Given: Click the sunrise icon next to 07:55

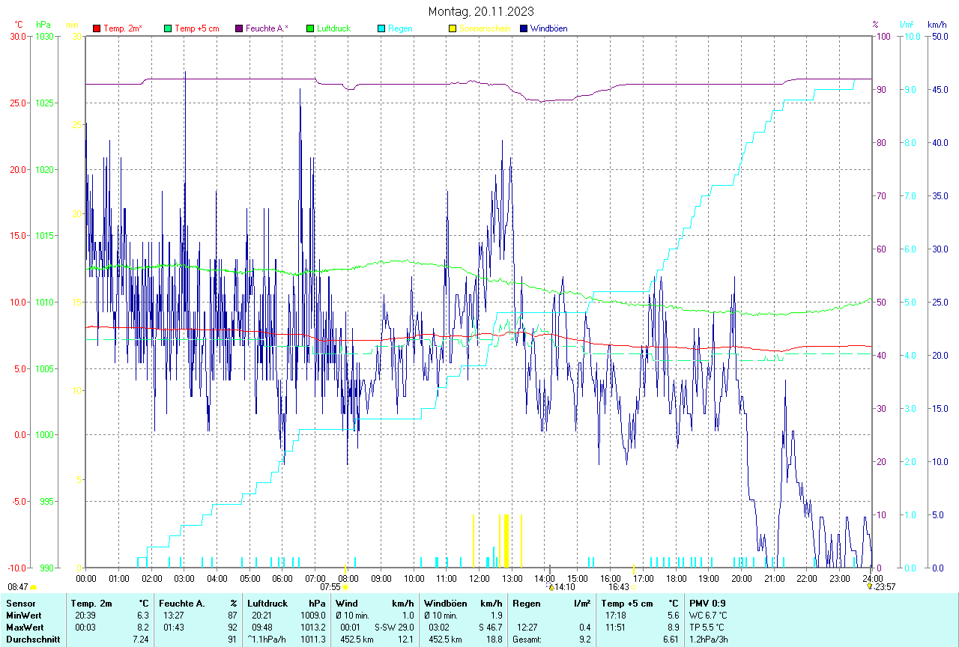Looking at the screenshot, I should [x=345, y=588].
